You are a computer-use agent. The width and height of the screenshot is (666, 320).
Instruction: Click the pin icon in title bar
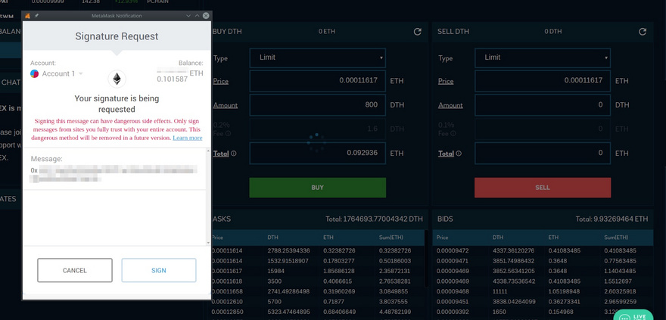36,16
